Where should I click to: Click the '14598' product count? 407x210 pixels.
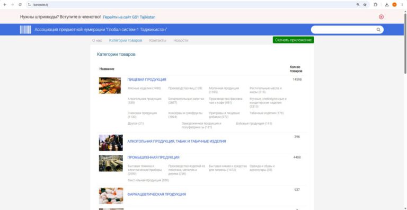tap(297, 80)
